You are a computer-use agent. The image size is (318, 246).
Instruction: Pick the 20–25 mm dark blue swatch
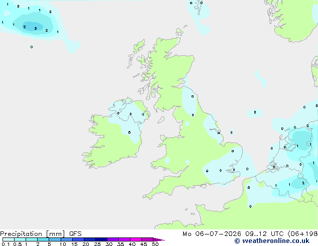pyautogui.click(x=90, y=239)
